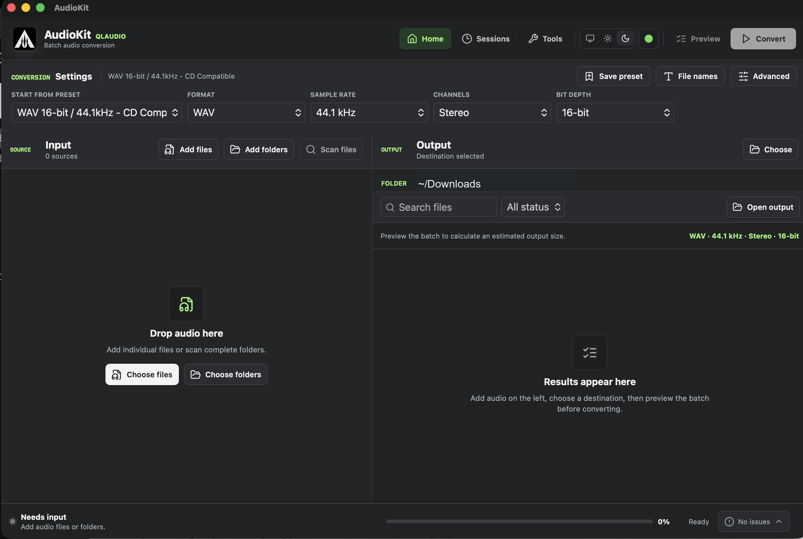The width and height of the screenshot is (803, 539).
Task: Click the Preview button
Action: [698, 39]
